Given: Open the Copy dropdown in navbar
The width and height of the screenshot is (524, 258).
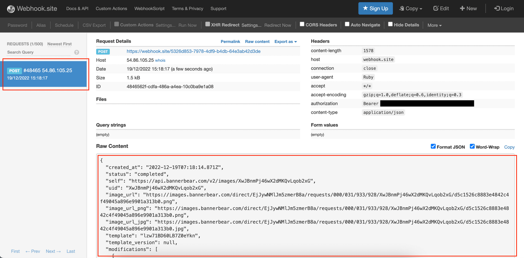Looking at the screenshot, I should pos(411,8).
